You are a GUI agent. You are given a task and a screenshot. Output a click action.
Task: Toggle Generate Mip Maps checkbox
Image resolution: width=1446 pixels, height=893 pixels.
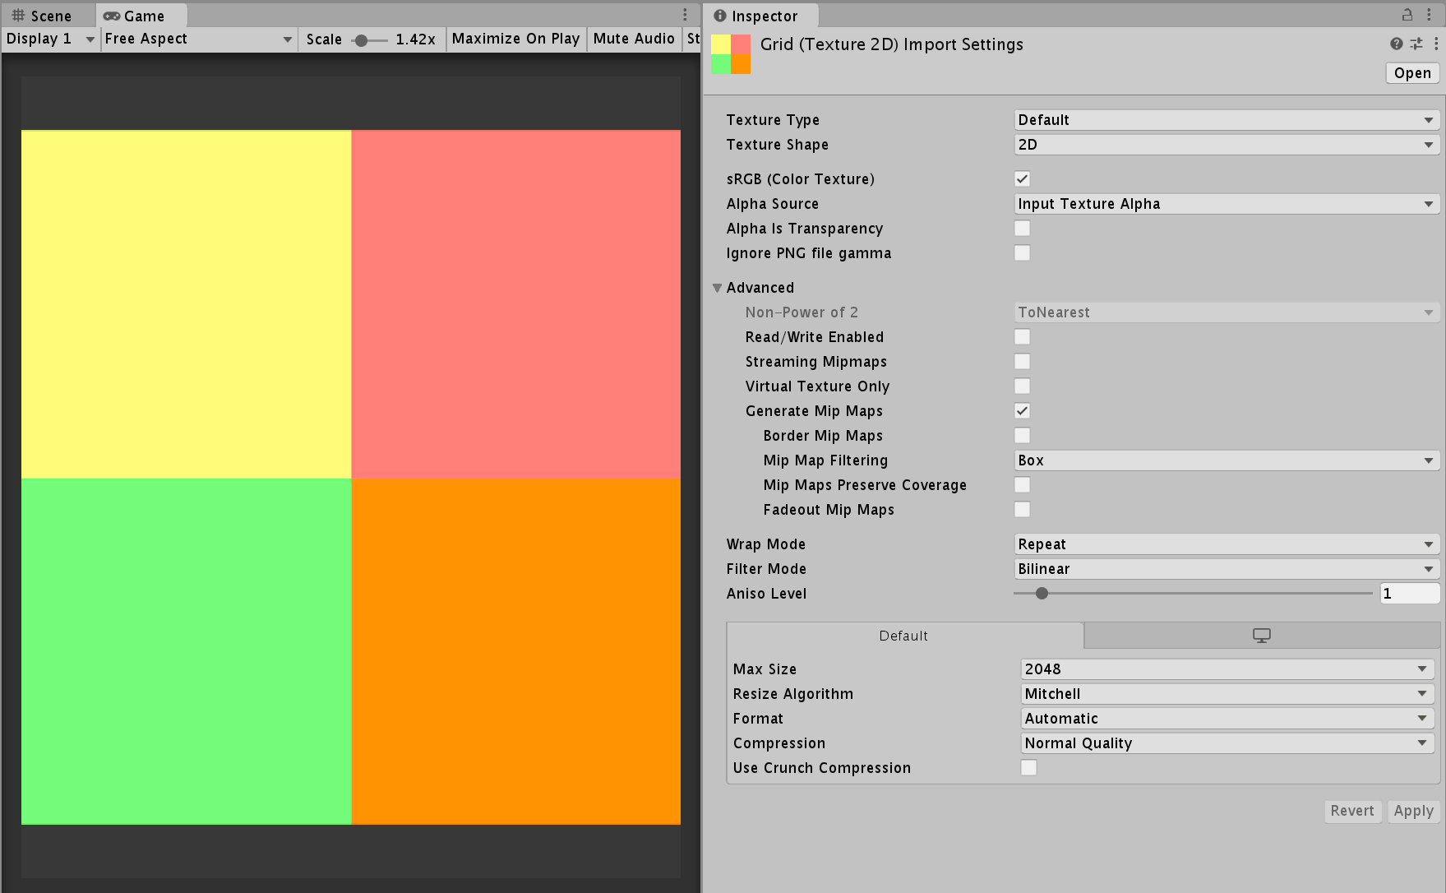pyautogui.click(x=1022, y=411)
